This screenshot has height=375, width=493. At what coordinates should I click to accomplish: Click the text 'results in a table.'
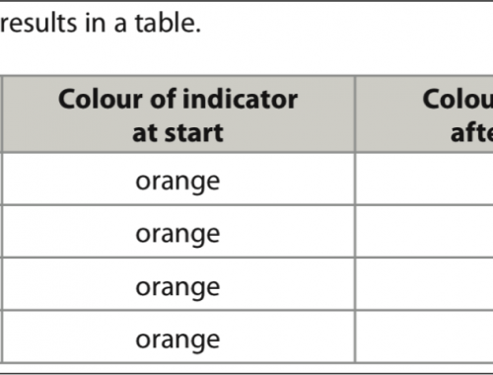(101, 24)
